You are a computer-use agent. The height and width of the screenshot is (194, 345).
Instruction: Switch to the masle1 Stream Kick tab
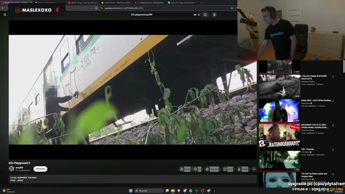[x=116, y=3]
